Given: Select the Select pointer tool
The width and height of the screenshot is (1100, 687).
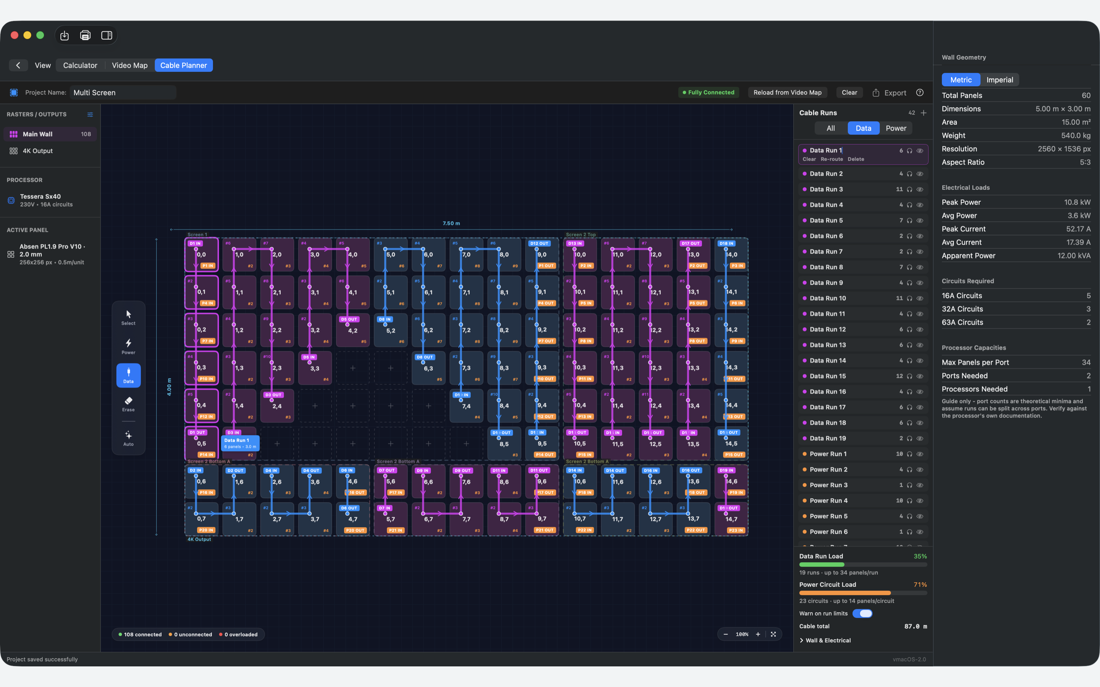Looking at the screenshot, I should 128,318.
